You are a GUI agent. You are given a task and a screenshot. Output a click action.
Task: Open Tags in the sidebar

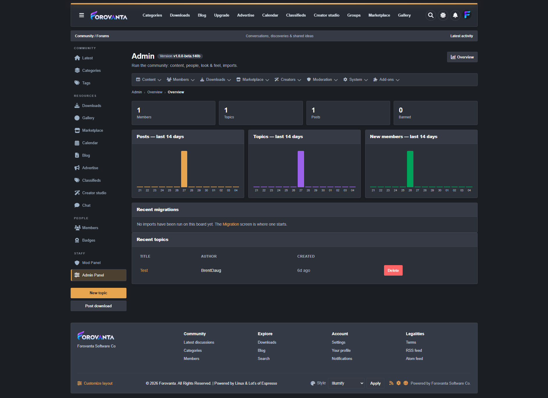click(99, 83)
